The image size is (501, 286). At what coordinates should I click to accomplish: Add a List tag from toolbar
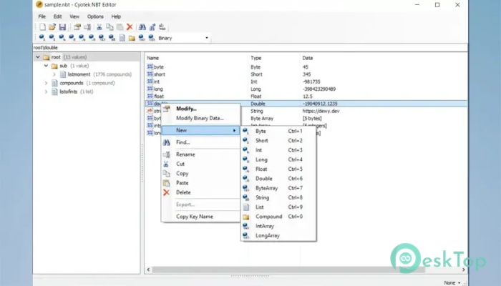pos(122,38)
